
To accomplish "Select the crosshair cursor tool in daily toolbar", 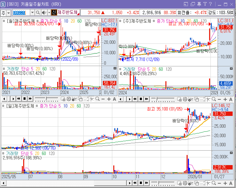I will tap(208, 183).
